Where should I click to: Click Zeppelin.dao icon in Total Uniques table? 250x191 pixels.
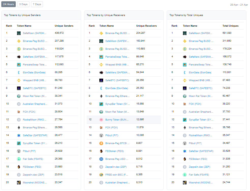coord(185,167)
